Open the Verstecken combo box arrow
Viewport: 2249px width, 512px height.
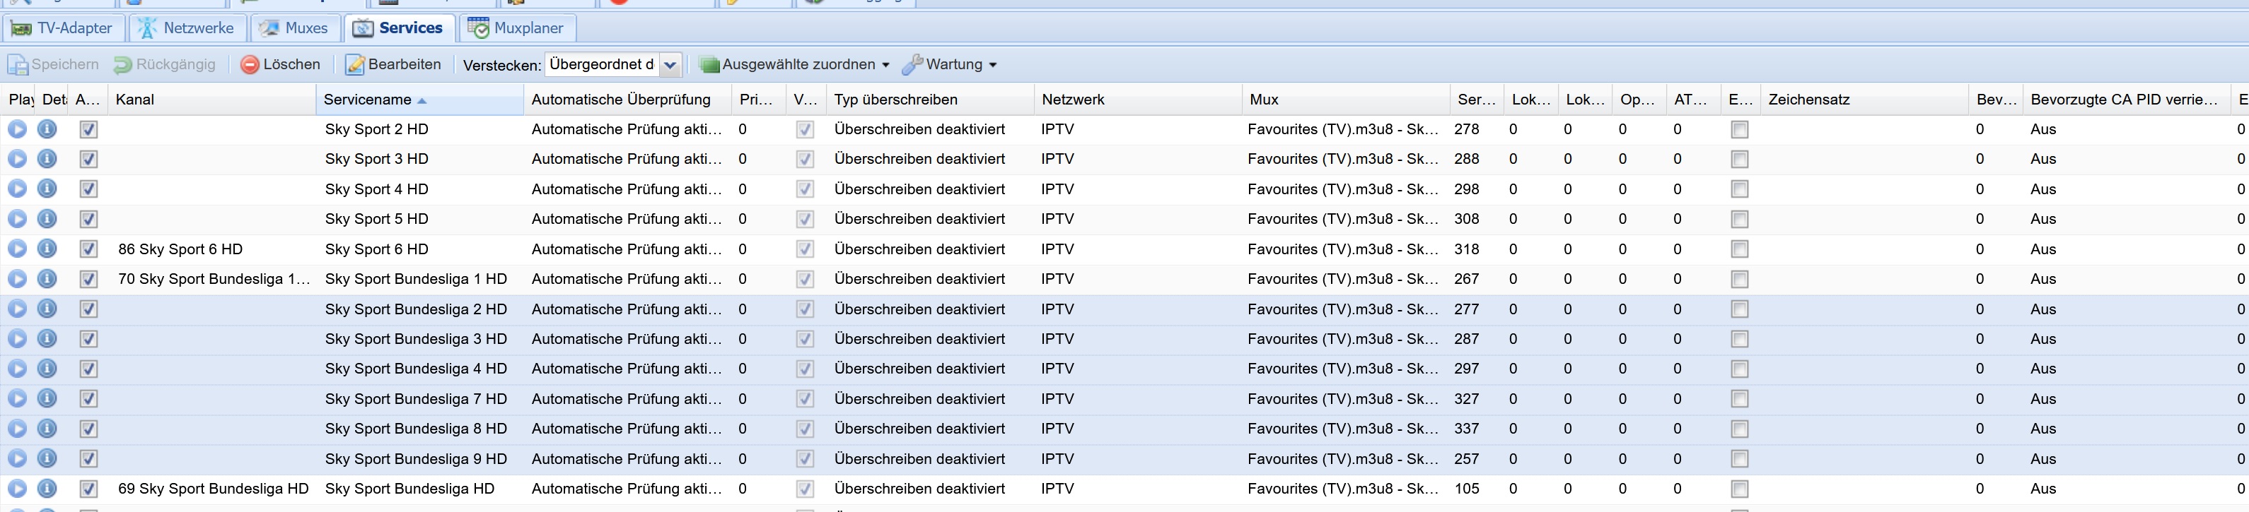pyautogui.click(x=670, y=64)
